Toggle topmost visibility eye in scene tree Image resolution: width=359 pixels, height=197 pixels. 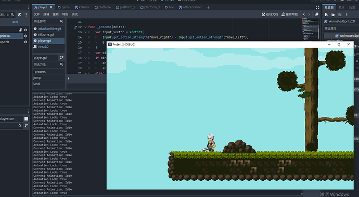(25, 30)
